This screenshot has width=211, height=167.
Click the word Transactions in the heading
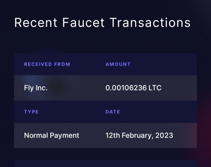tap(150, 23)
